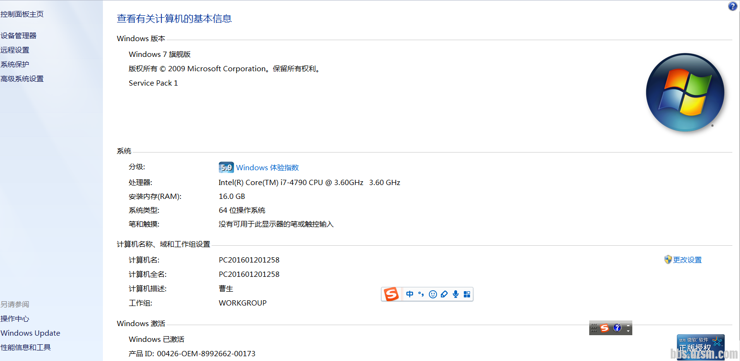Click the 更改设置 link
740x361 pixels.
[687, 260]
